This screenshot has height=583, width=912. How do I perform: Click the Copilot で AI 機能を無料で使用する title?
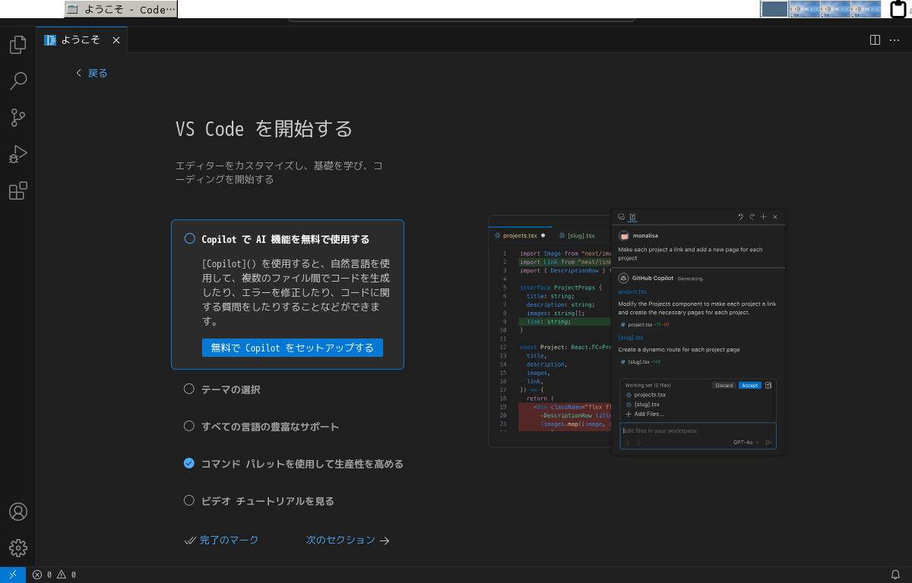click(x=286, y=239)
